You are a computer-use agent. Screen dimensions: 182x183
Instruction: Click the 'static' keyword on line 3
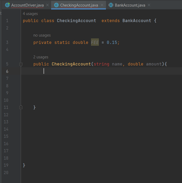[62, 43]
